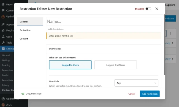Select Logged Out Users option
The height and width of the screenshot is (107, 179).
click(x=116, y=65)
